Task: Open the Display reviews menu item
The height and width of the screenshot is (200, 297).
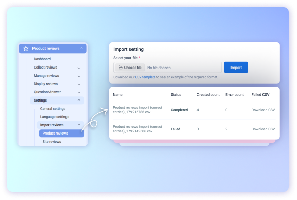Action: pyautogui.click(x=46, y=84)
